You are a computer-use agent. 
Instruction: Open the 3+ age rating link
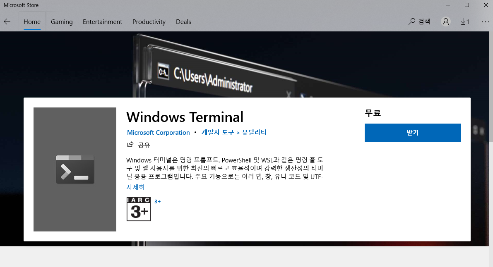click(x=158, y=201)
